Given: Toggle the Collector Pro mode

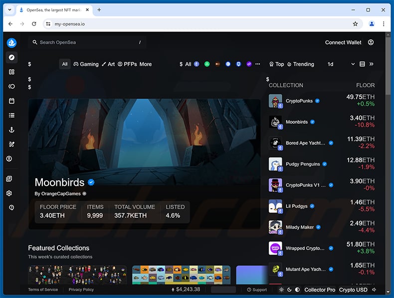Looking at the screenshot, I should (x=320, y=290).
